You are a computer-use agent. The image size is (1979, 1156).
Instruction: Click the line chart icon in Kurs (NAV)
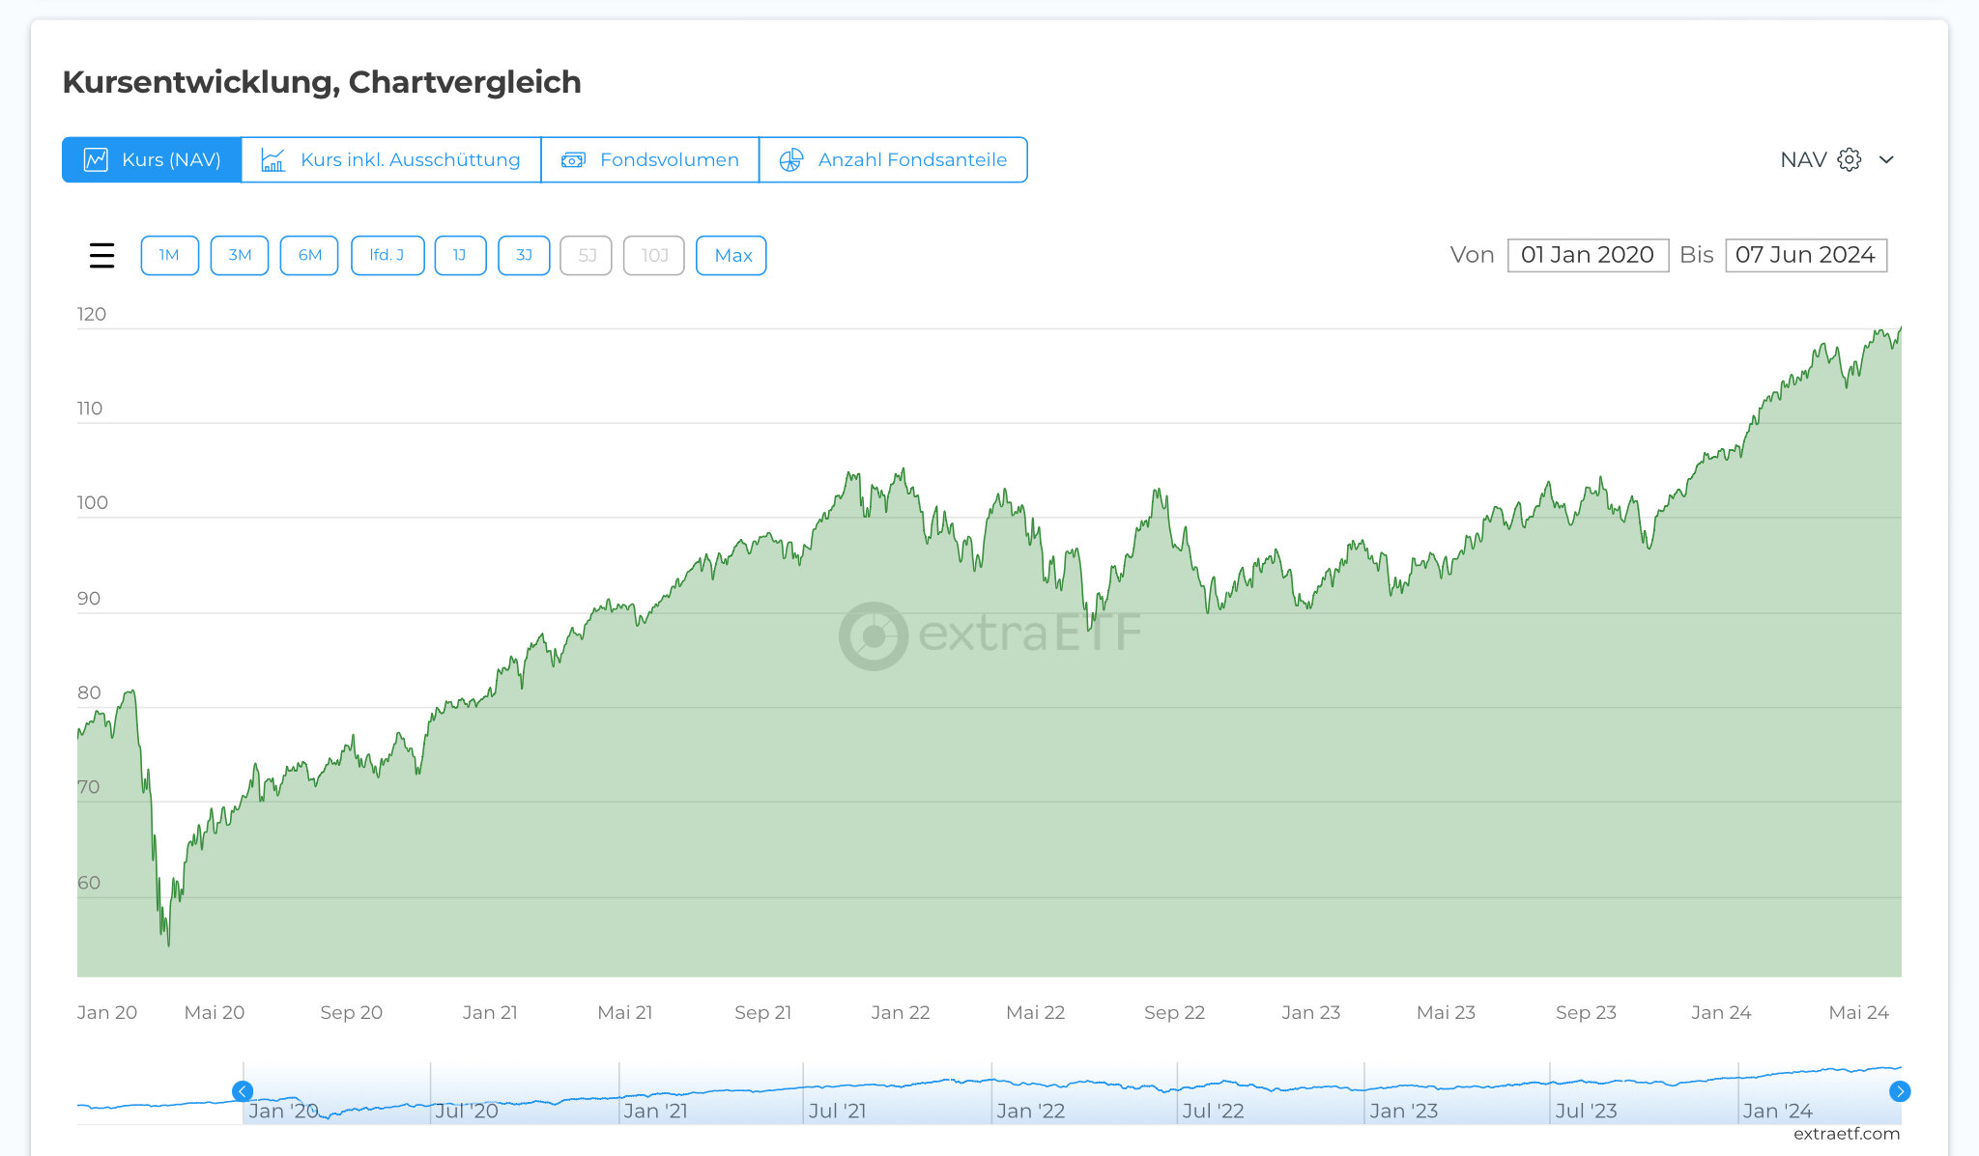point(96,159)
